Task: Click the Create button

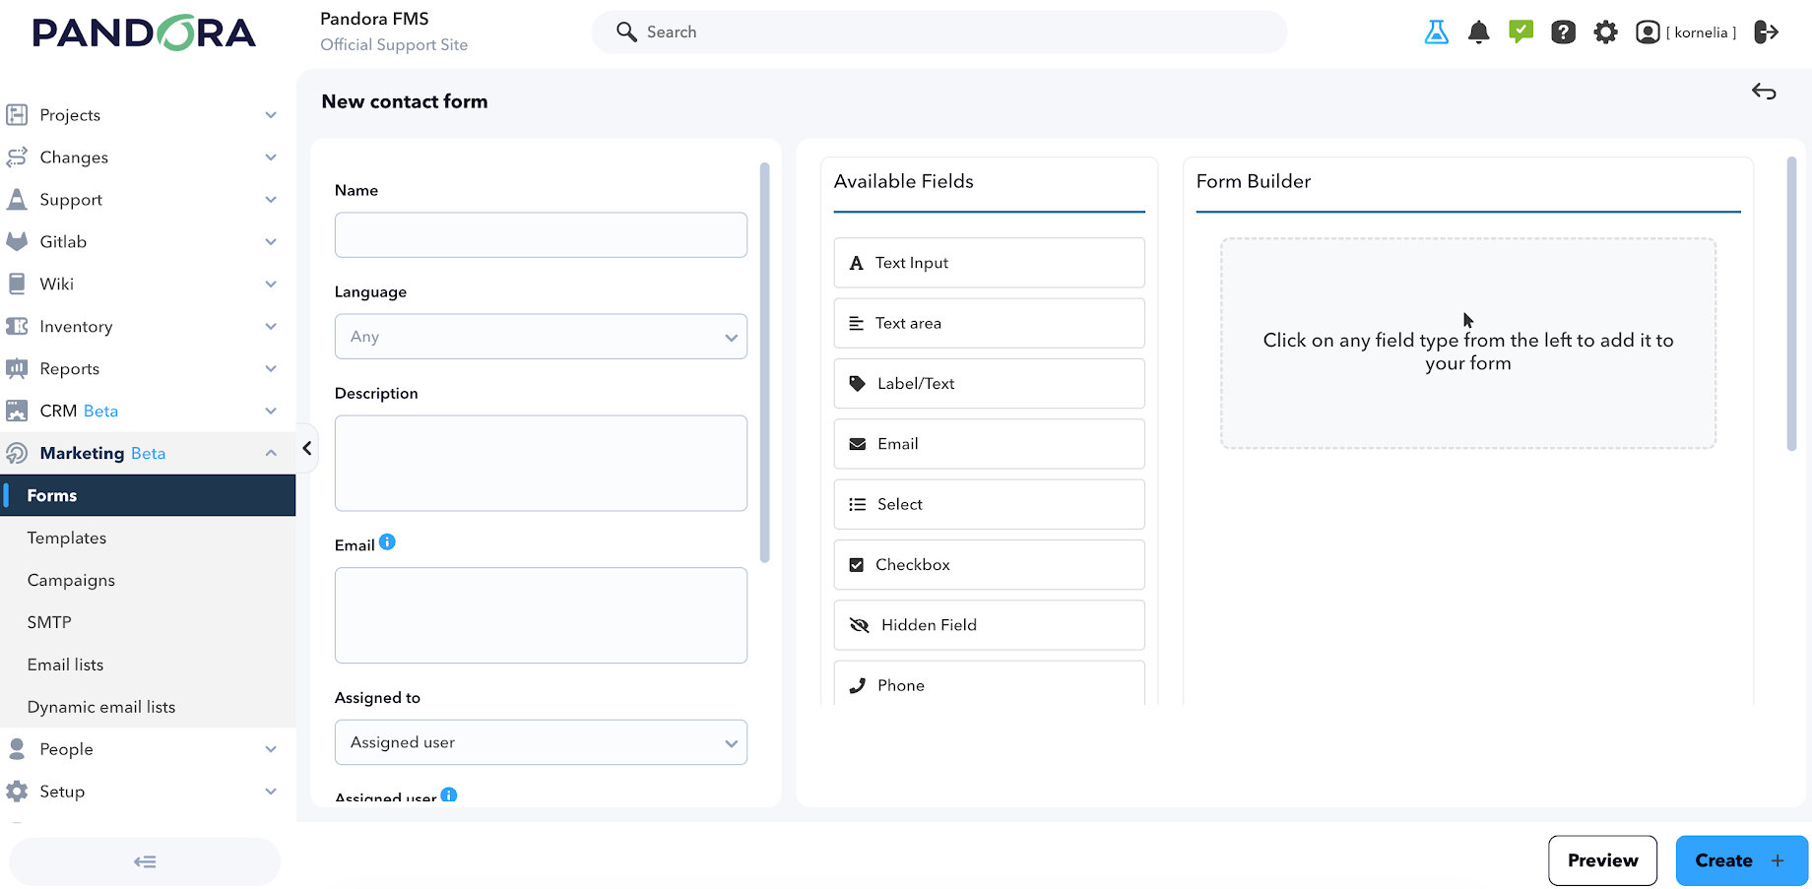Action: tap(1741, 860)
